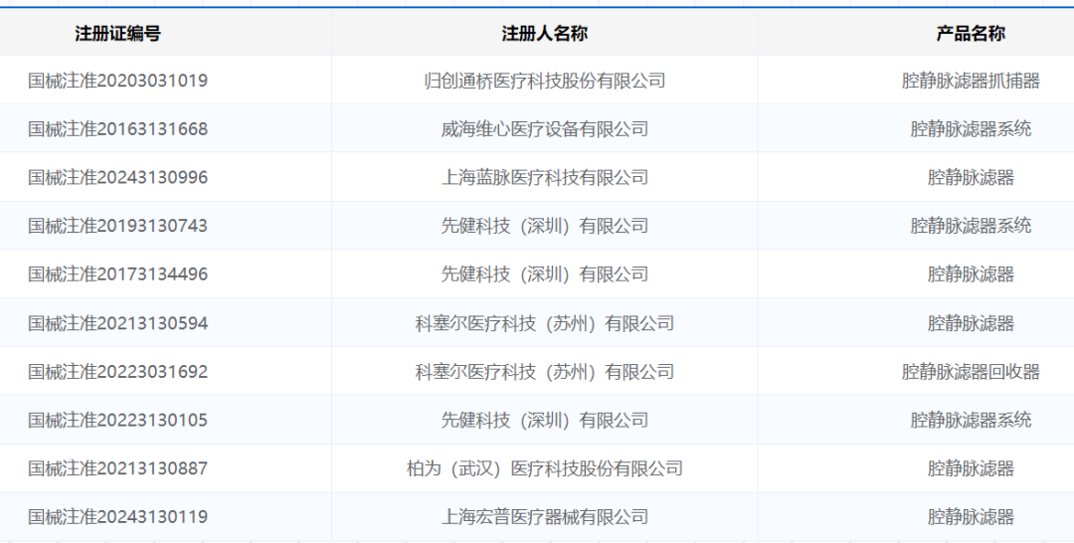Select registration number 国械注准20163131668
The width and height of the screenshot is (1074, 543).
pos(117,128)
